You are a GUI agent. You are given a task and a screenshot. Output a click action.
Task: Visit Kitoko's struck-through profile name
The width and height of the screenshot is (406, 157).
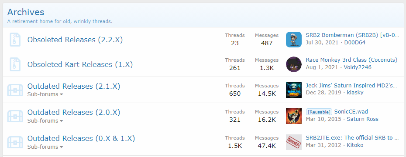click(x=355, y=145)
